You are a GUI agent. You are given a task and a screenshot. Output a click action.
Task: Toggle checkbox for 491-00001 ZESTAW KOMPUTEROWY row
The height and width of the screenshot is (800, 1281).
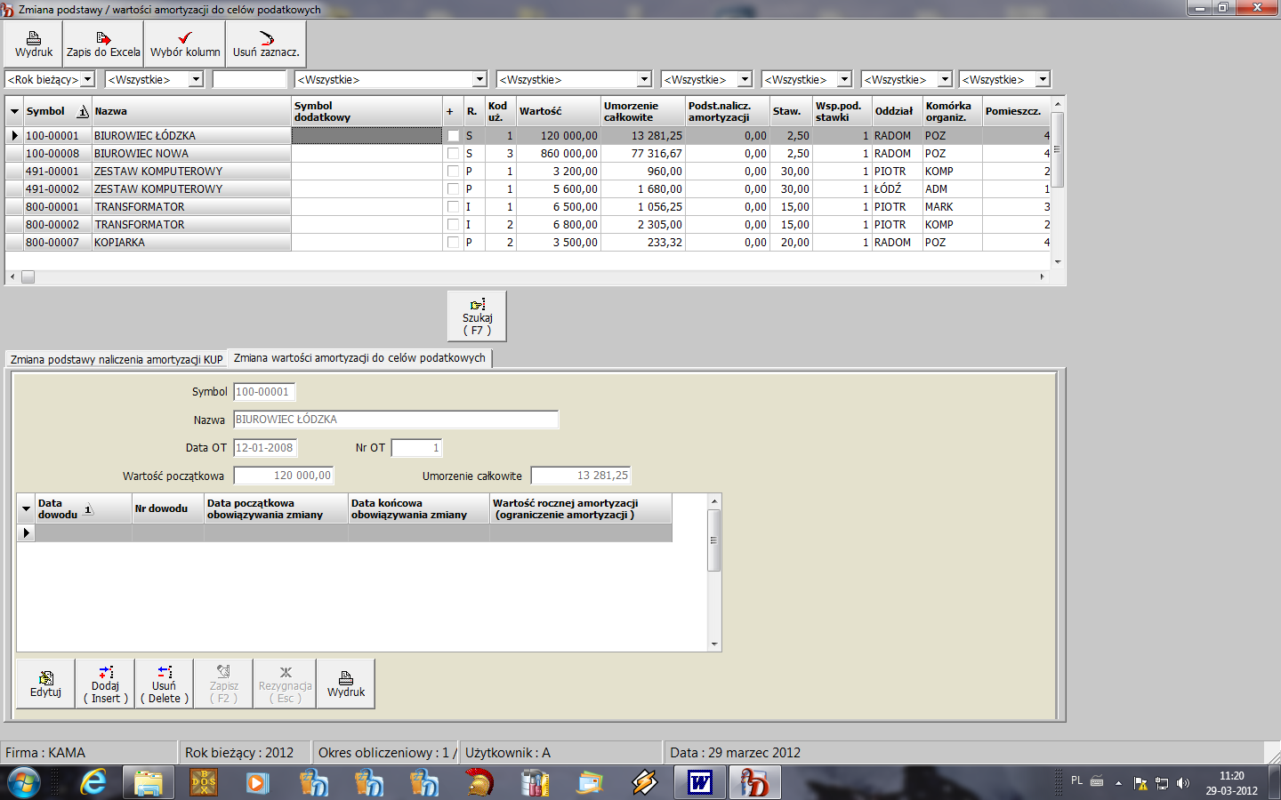tap(453, 172)
